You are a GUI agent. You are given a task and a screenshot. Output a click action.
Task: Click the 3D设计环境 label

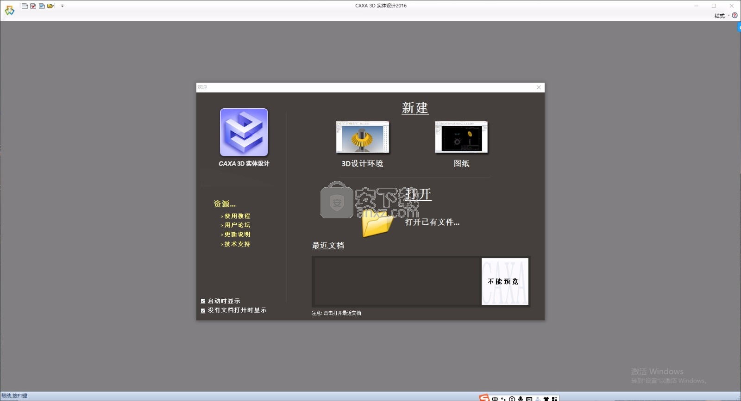tap(362, 164)
